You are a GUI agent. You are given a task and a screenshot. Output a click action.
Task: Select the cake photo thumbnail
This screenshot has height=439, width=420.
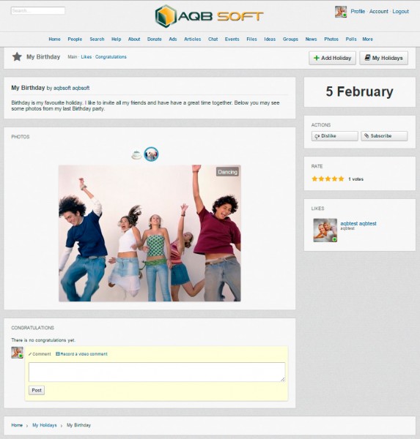(x=136, y=154)
